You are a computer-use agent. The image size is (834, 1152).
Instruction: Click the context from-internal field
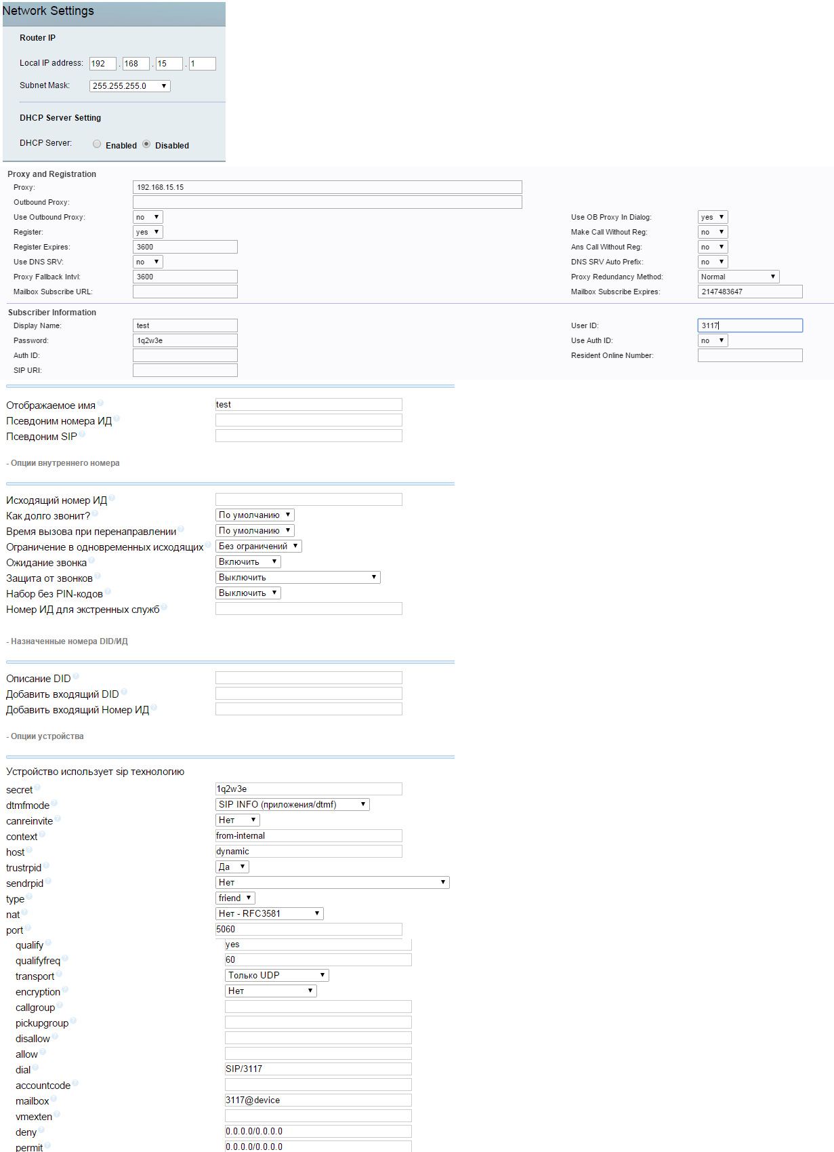[x=308, y=836]
